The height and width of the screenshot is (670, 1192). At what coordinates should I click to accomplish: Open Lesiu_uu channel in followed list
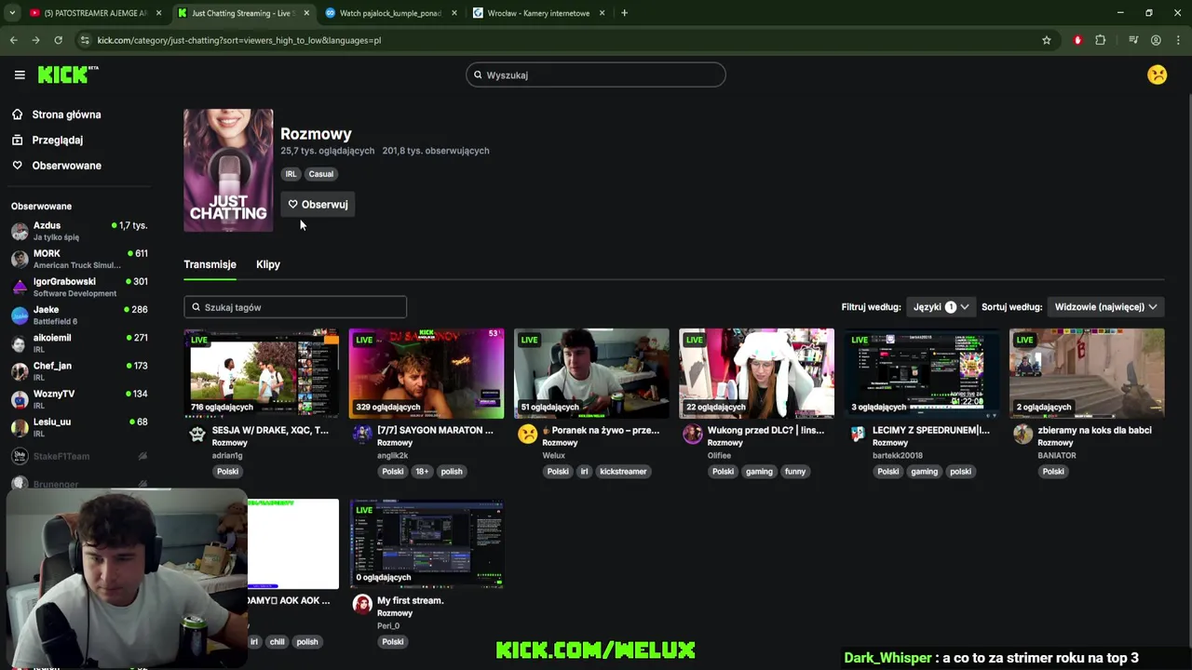(79, 426)
